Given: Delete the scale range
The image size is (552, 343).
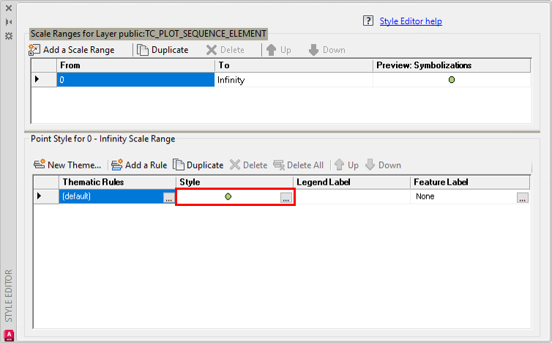Looking at the screenshot, I should click(225, 50).
